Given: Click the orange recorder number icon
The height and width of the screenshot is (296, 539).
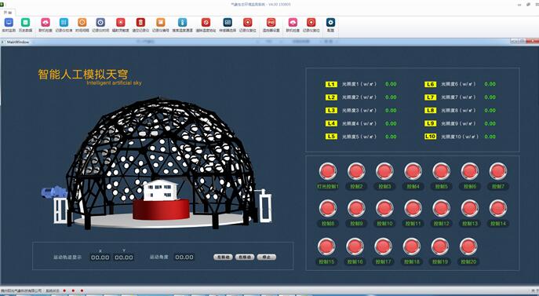Looking at the screenshot, I should (161, 23).
